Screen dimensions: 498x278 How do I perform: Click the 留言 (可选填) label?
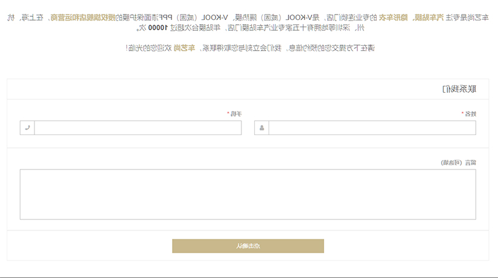(458, 163)
